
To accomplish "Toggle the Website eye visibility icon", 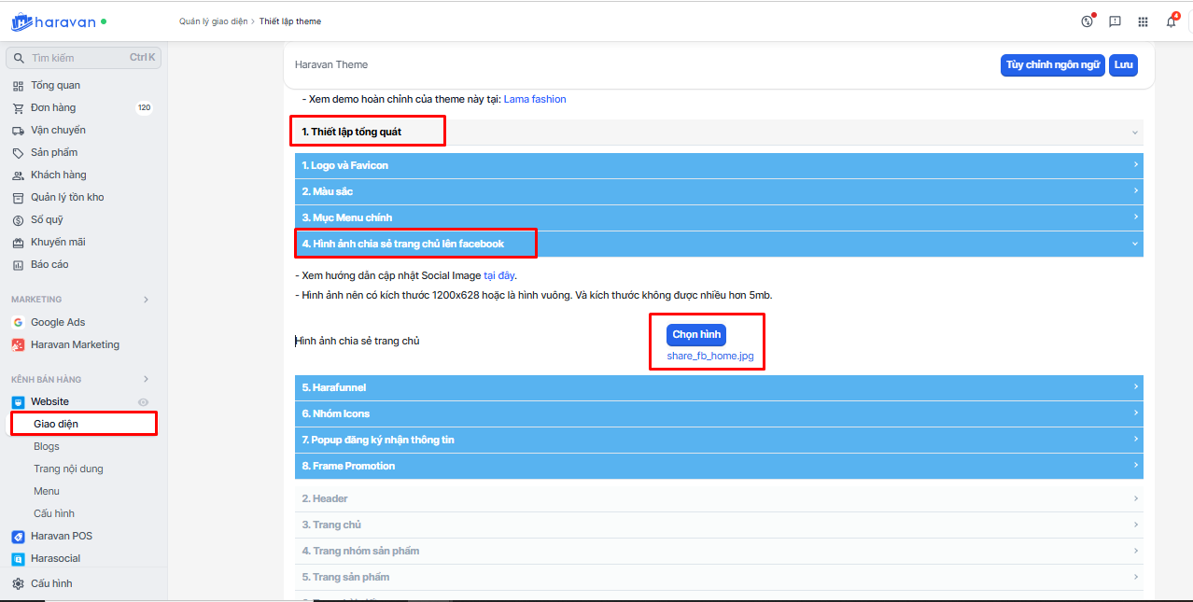I will coord(144,402).
